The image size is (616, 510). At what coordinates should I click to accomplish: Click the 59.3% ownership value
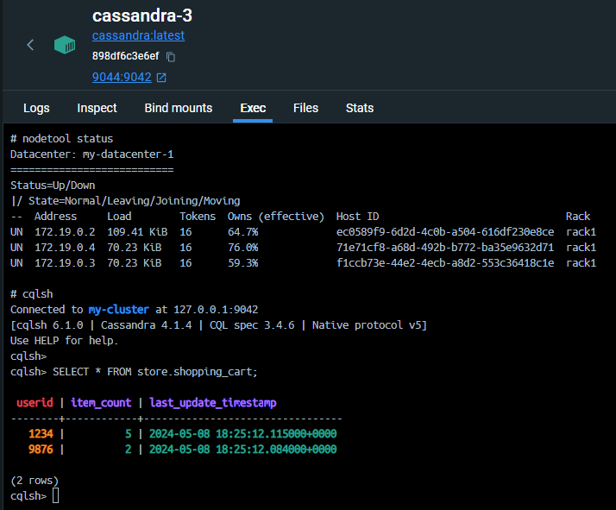243,263
